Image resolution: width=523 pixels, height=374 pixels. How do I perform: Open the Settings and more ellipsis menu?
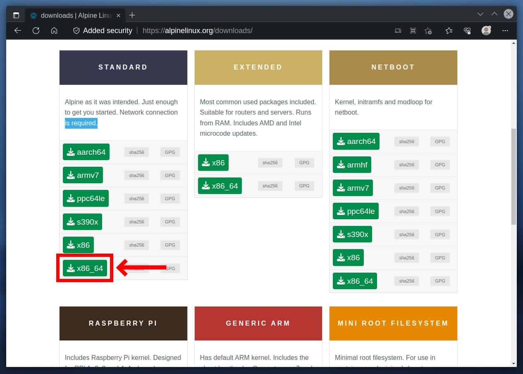pyautogui.click(x=505, y=31)
